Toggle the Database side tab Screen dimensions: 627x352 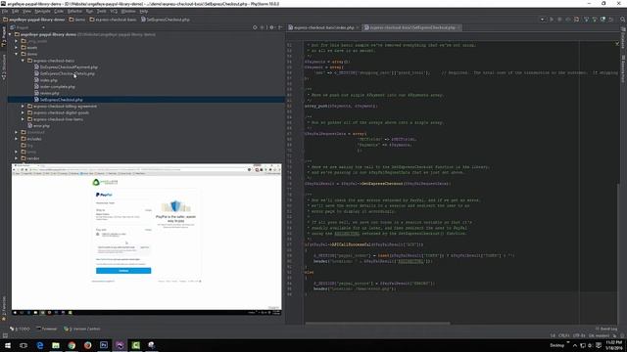pos(623,37)
